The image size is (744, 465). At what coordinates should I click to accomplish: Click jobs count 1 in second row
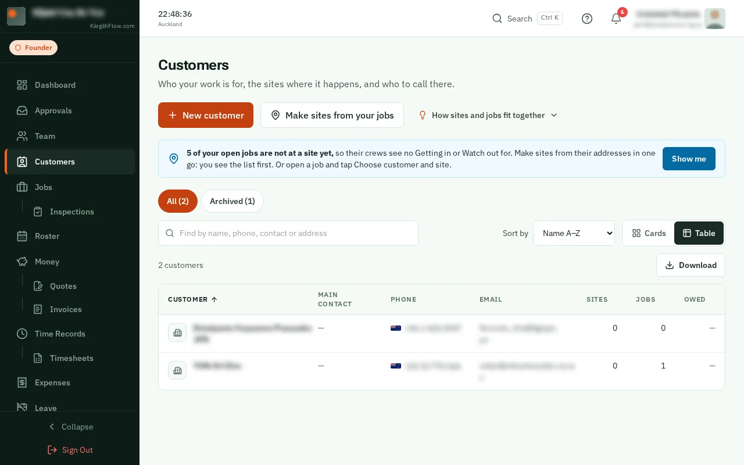[x=663, y=366]
